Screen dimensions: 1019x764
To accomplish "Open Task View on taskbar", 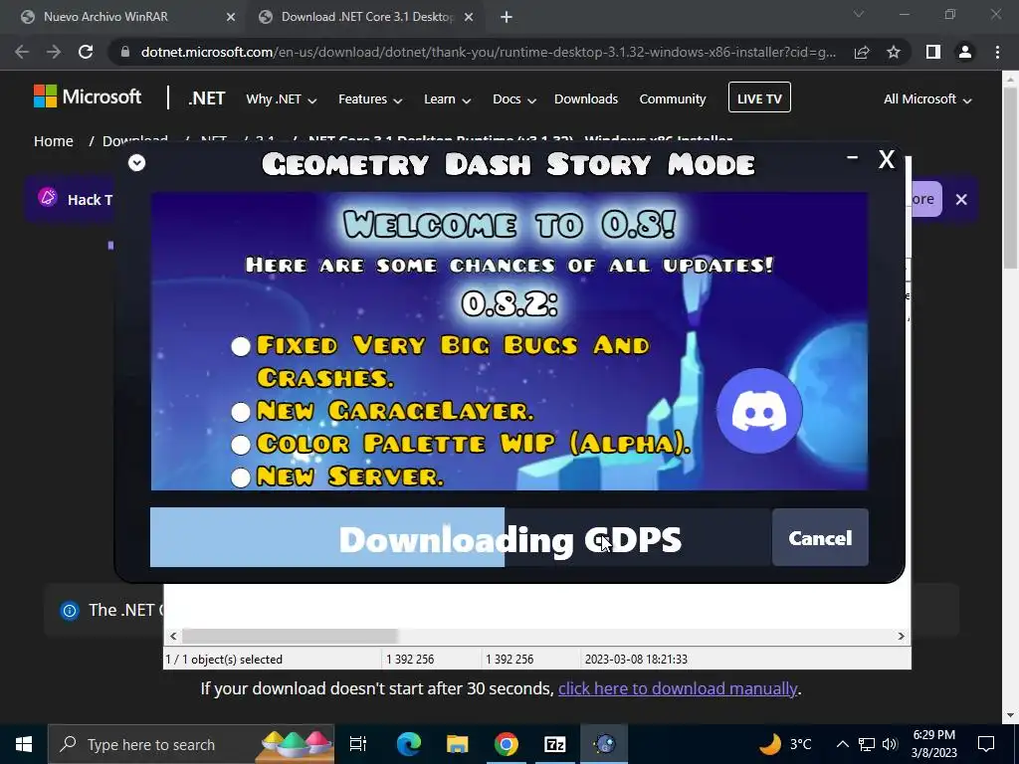I will (x=358, y=744).
